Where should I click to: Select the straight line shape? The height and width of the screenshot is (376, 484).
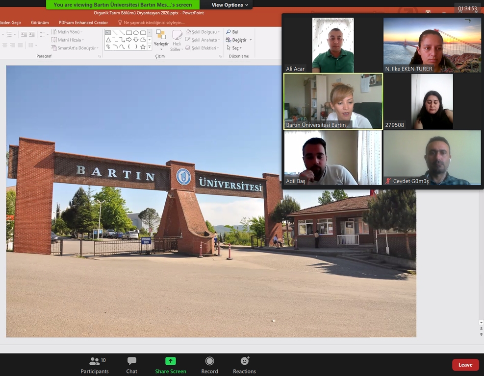[115, 33]
